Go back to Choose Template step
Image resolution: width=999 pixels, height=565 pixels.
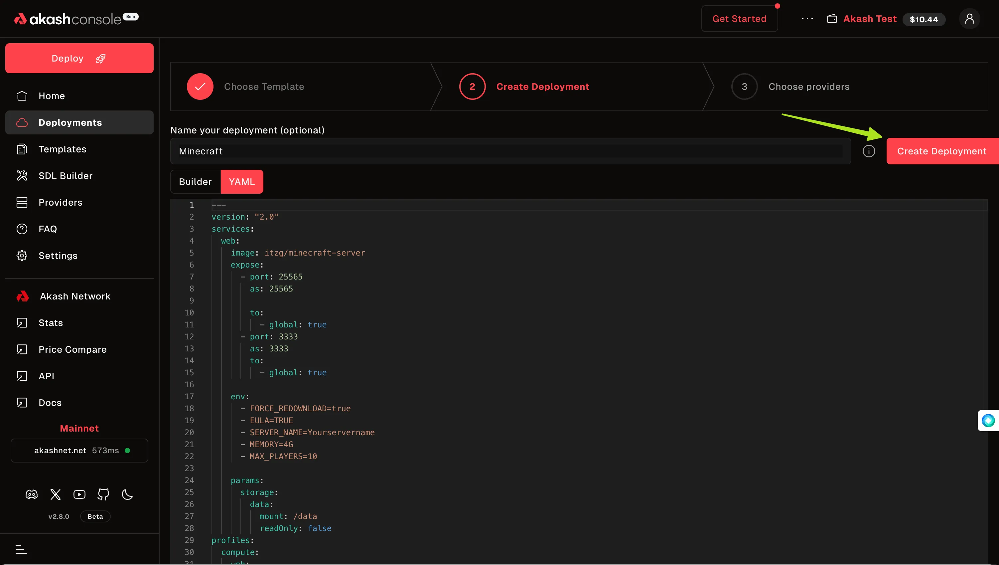coord(264,87)
